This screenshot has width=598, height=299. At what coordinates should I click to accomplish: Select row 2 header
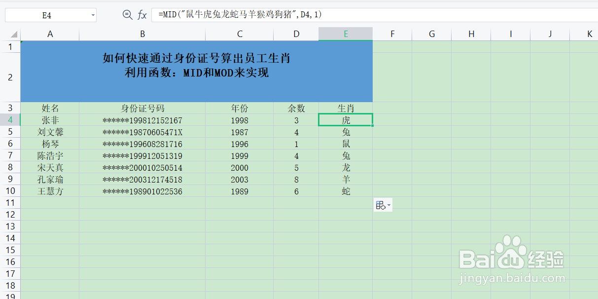point(10,77)
